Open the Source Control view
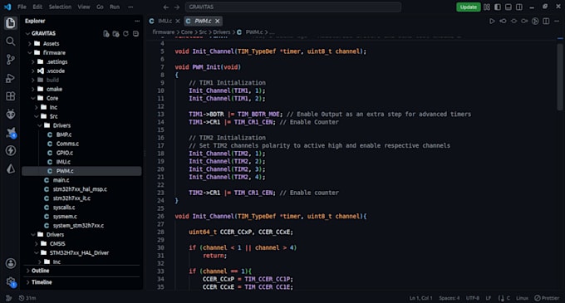Image resolution: width=565 pixels, height=303 pixels. [x=11, y=60]
